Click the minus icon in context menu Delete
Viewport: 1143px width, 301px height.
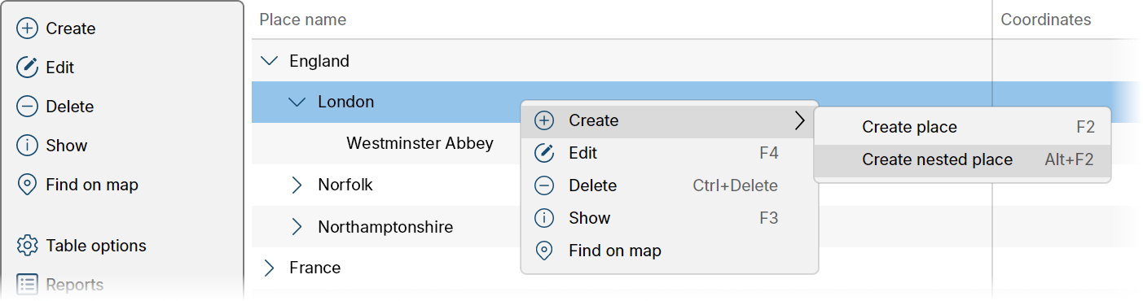pyautogui.click(x=543, y=185)
